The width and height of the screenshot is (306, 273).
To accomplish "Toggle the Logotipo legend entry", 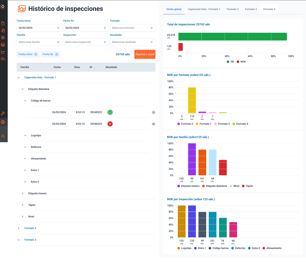I will 184,248.
